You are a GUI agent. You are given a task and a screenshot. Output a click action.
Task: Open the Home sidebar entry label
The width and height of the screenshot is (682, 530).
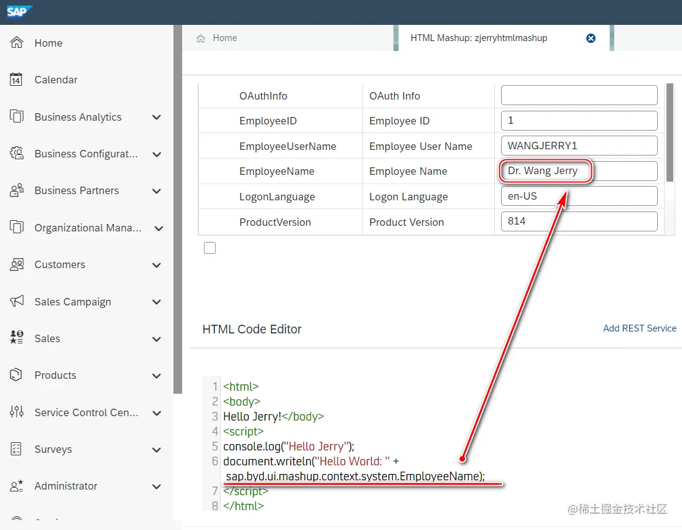(48, 43)
